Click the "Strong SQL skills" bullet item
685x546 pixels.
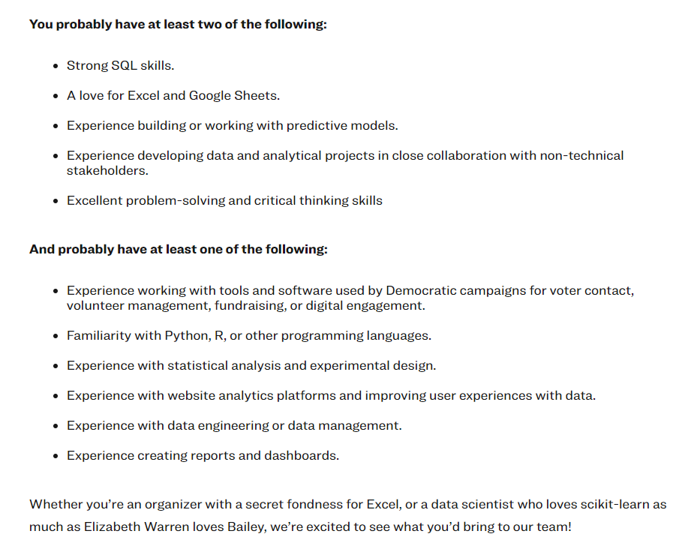(120, 65)
